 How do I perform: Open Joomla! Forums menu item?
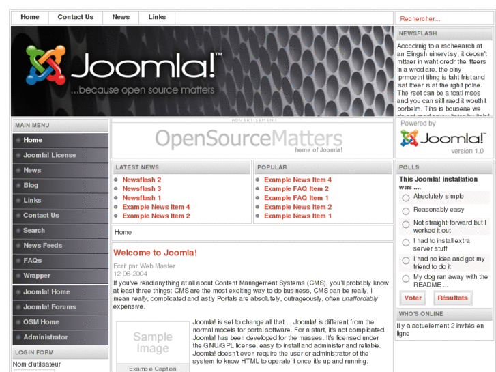click(x=61, y=307)
